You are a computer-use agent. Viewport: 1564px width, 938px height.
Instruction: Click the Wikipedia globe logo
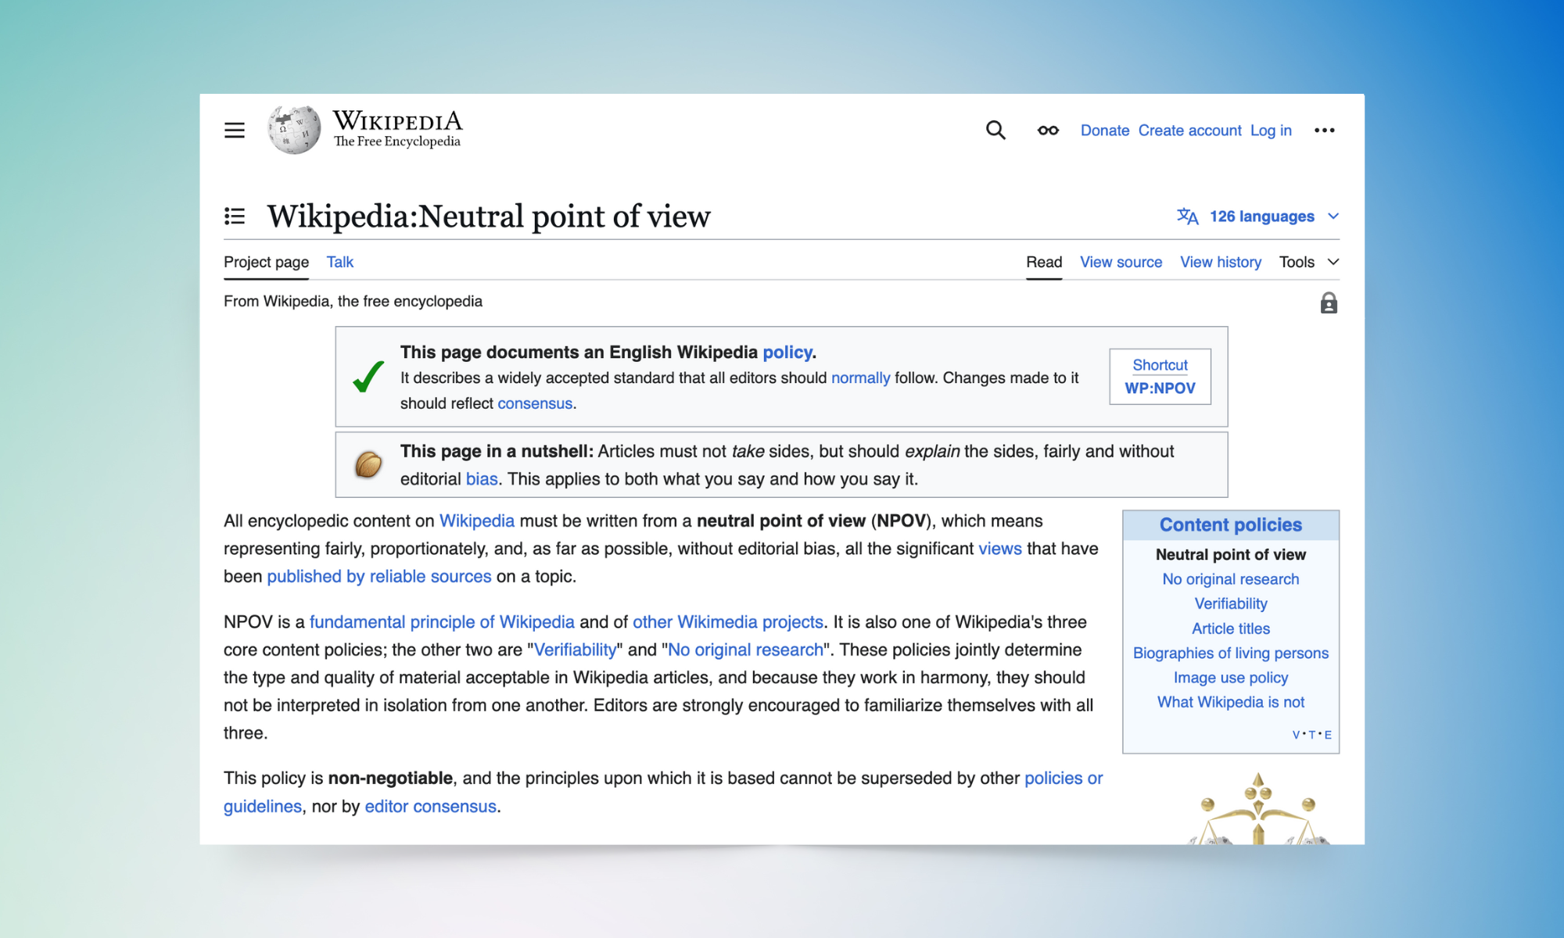point(294,130)
